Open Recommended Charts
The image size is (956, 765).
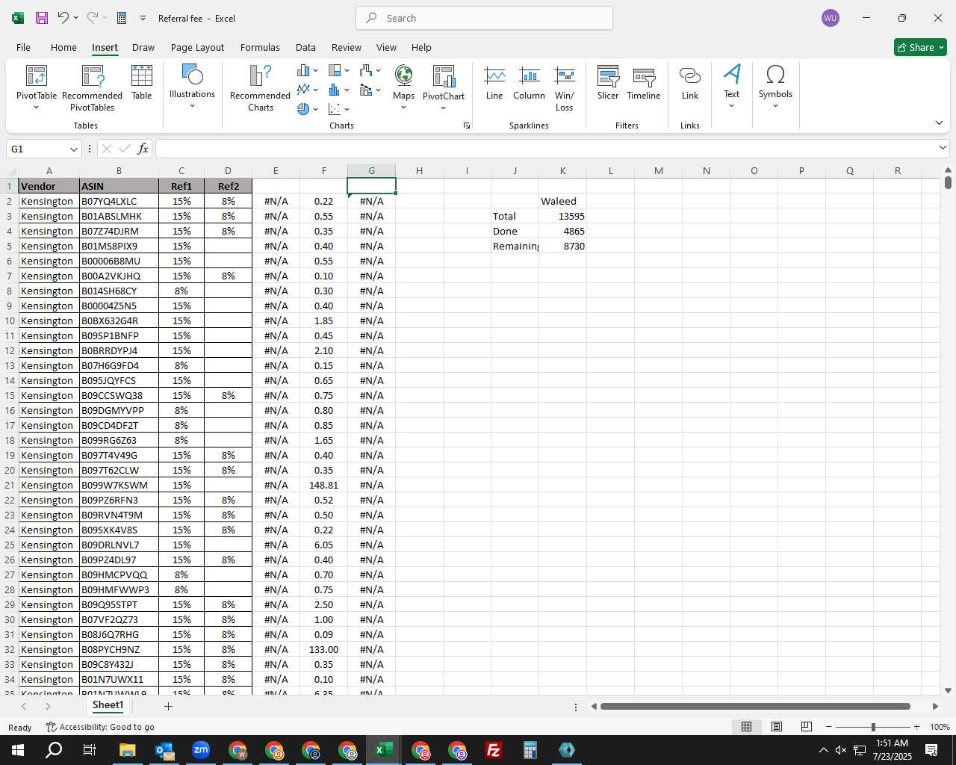click(x=260, y=87)
